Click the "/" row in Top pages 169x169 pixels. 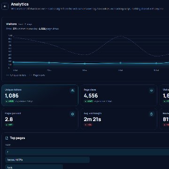(x=87, y=152)
